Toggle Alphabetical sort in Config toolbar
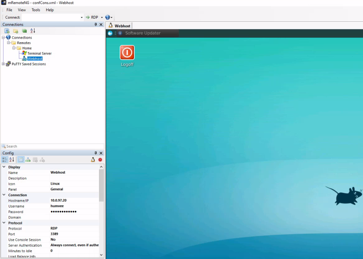Image resolution: width=363 pixels, height=259 pixels. [x=12, y=159]
